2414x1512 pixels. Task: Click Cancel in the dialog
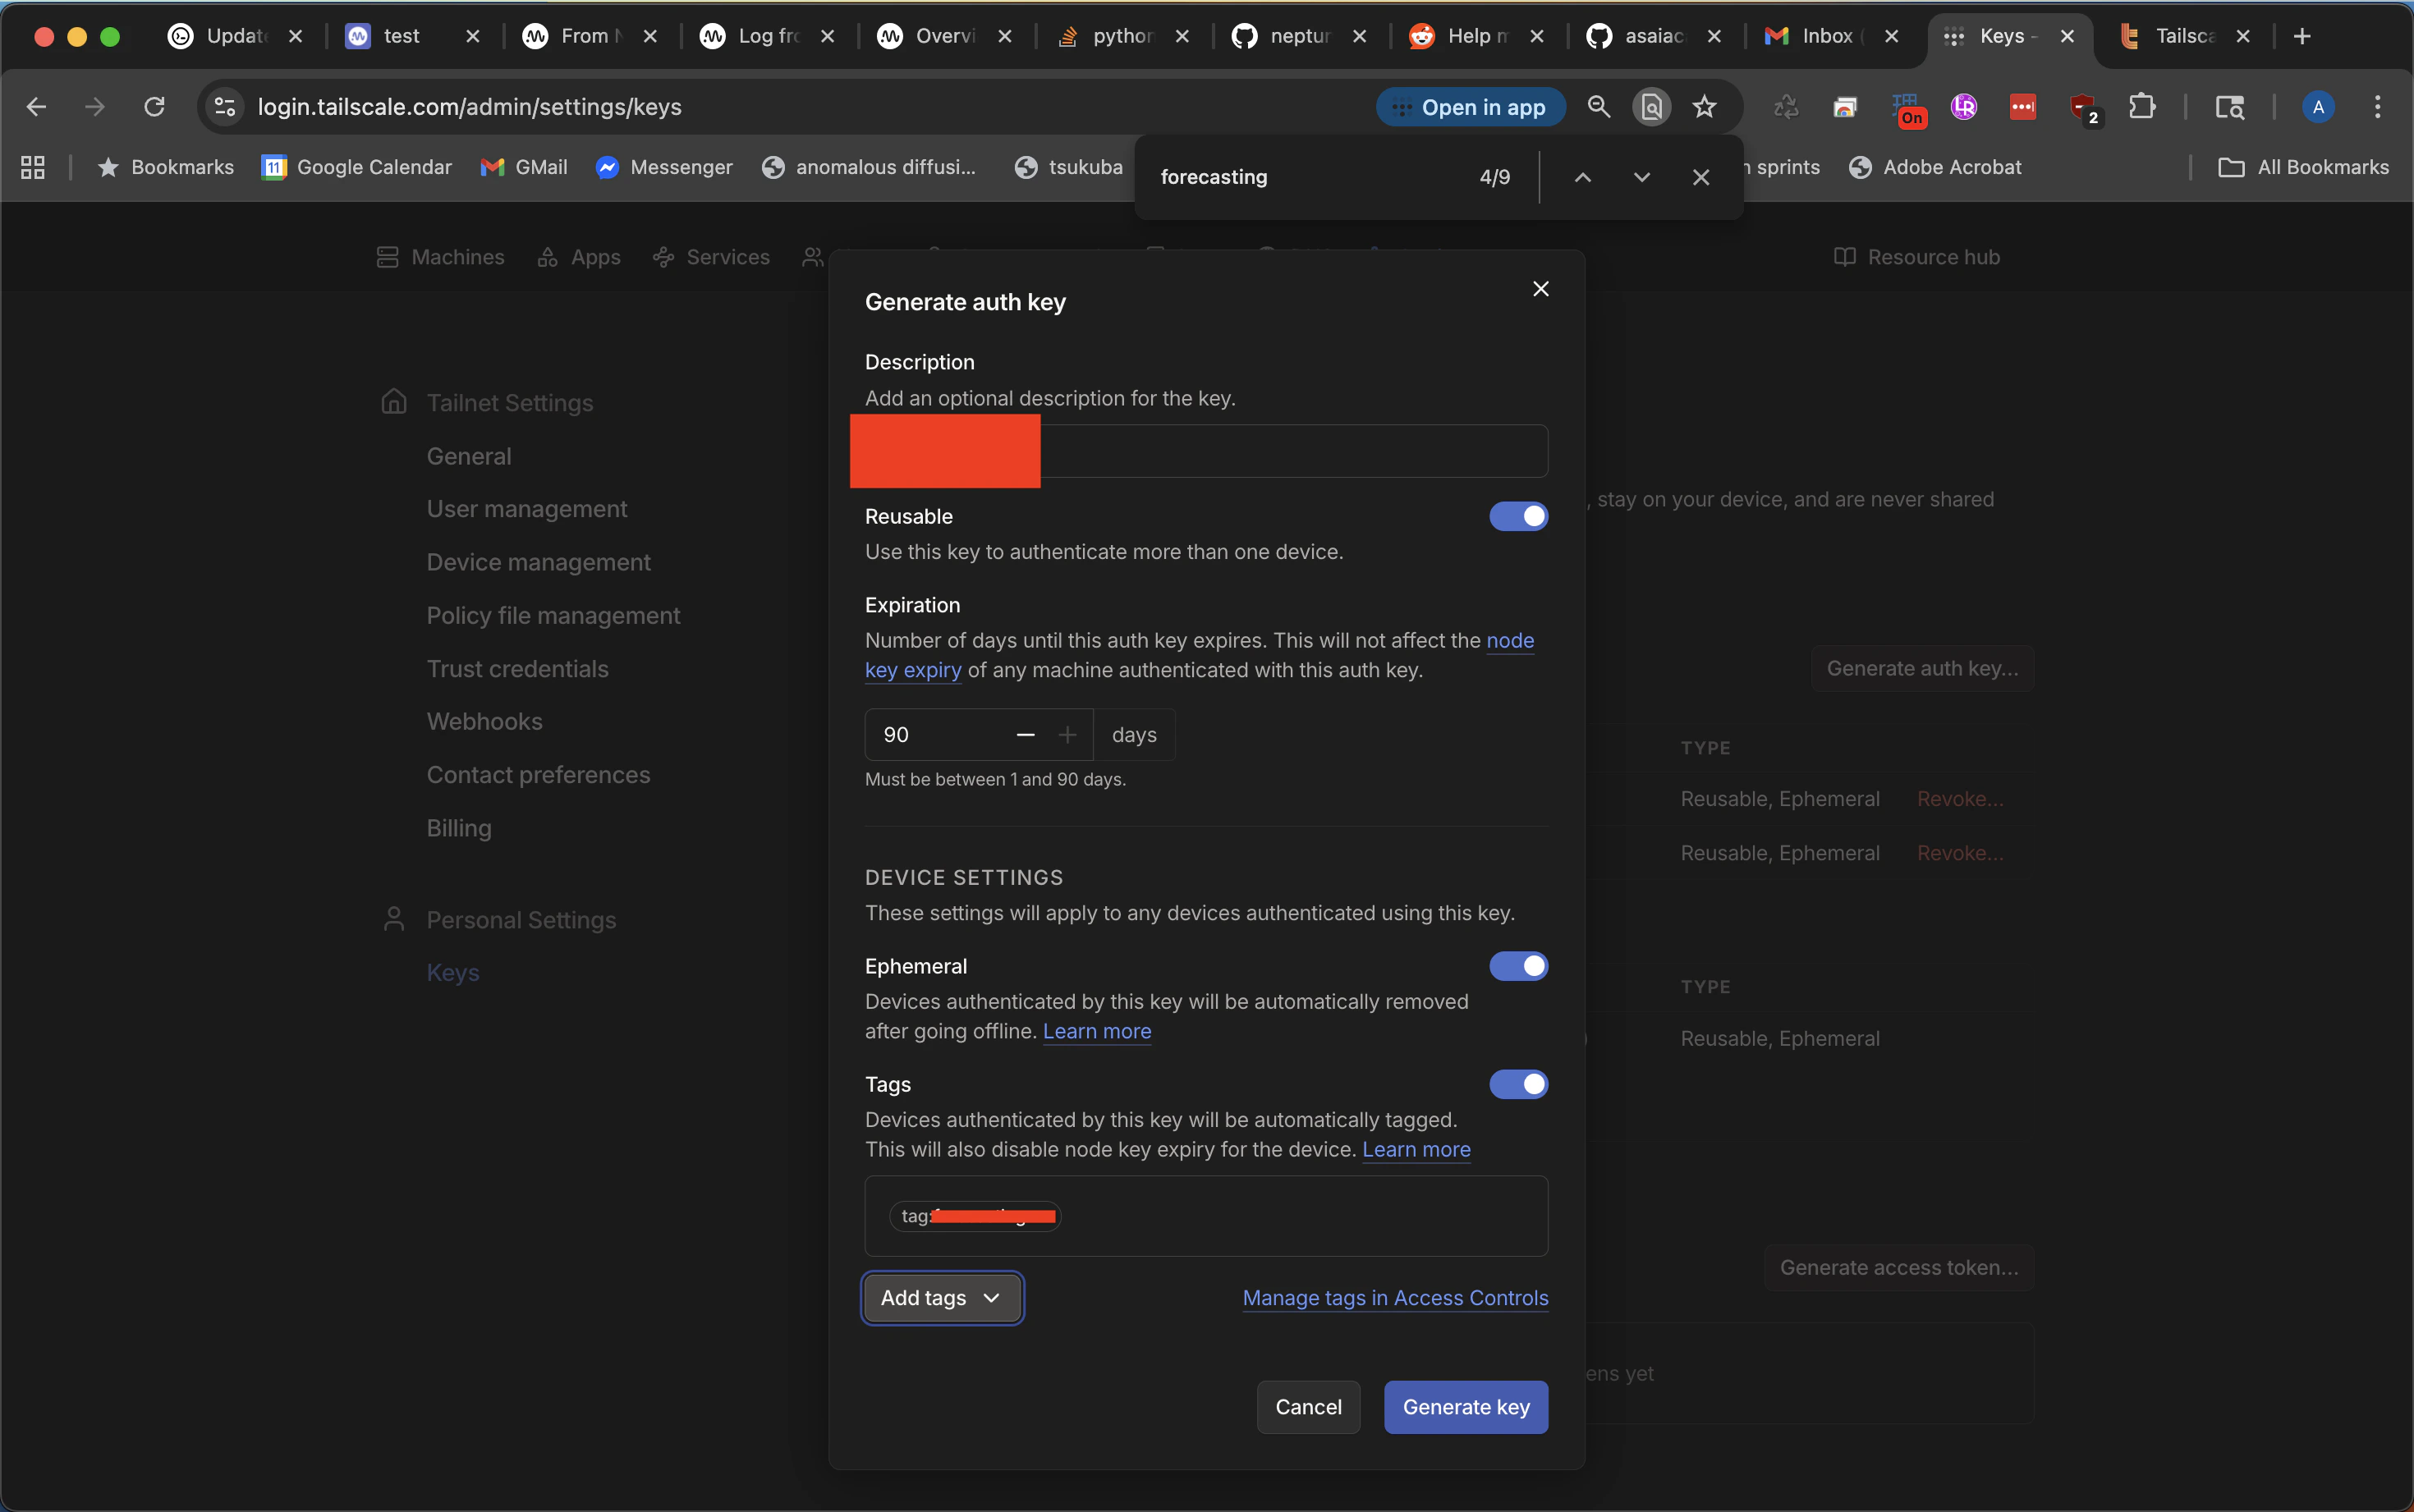click(x=1308, y=1407)
